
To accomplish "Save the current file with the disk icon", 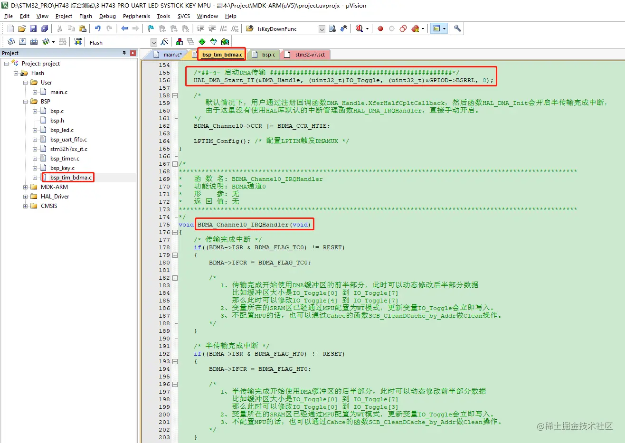I will pos(33,28).
